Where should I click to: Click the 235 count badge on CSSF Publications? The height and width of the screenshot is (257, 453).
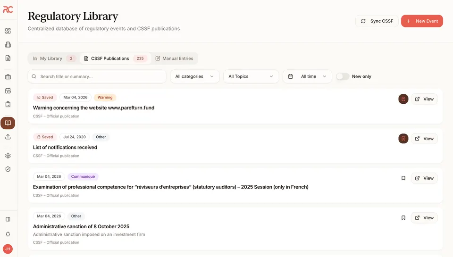140,58
